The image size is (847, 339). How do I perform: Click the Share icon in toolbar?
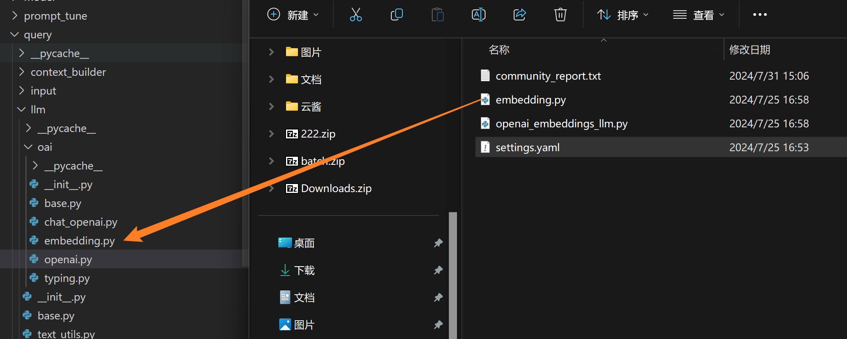(519, 14)
